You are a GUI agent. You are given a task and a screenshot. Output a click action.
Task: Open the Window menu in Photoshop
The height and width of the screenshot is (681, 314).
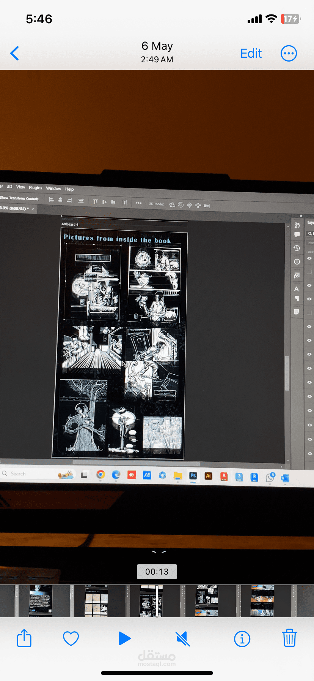[53, 188]
